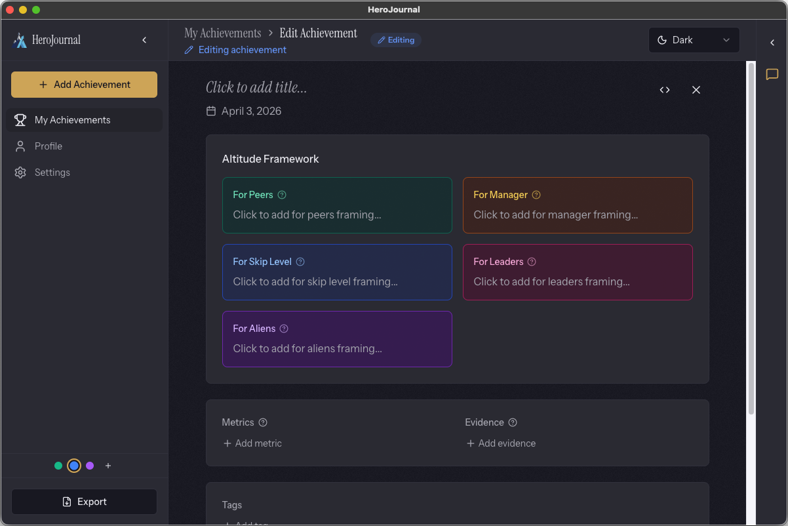Collapse the sidebar with its chevron
The width and height of the screenshot is (788, 526).
144,39
